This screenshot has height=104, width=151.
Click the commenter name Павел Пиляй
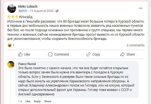pyautogui.click(x=27, y=64)
